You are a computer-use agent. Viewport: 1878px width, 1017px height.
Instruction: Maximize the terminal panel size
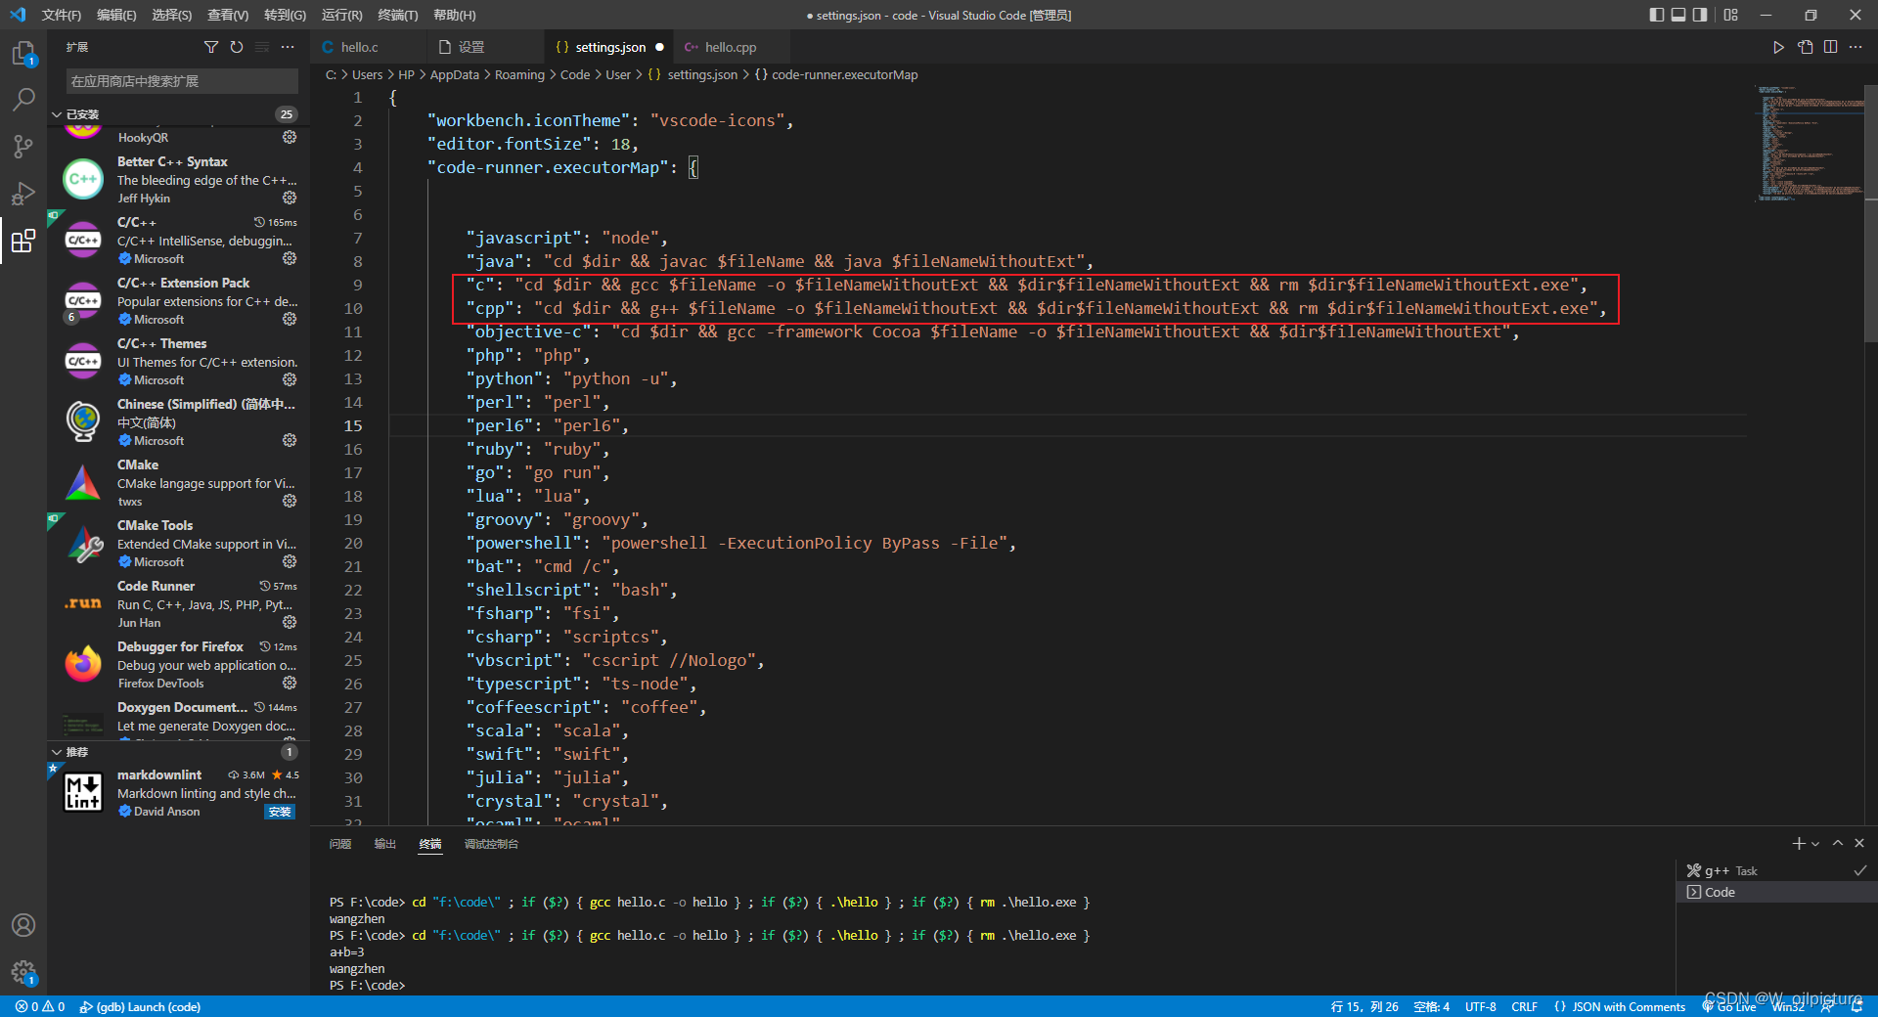click(1838, 843)
